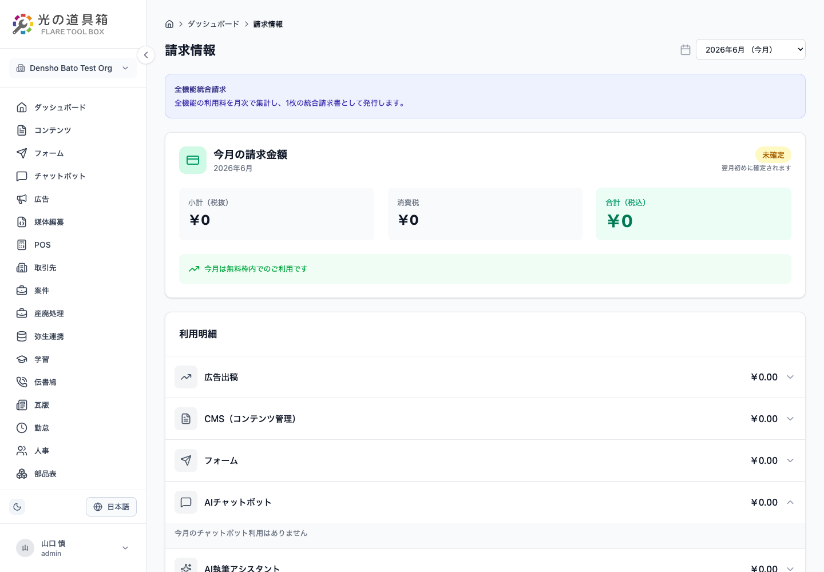Open the 伝書鳩 phone icon
The height and width of the screenshot is (572, 824).
coord(22,382)
